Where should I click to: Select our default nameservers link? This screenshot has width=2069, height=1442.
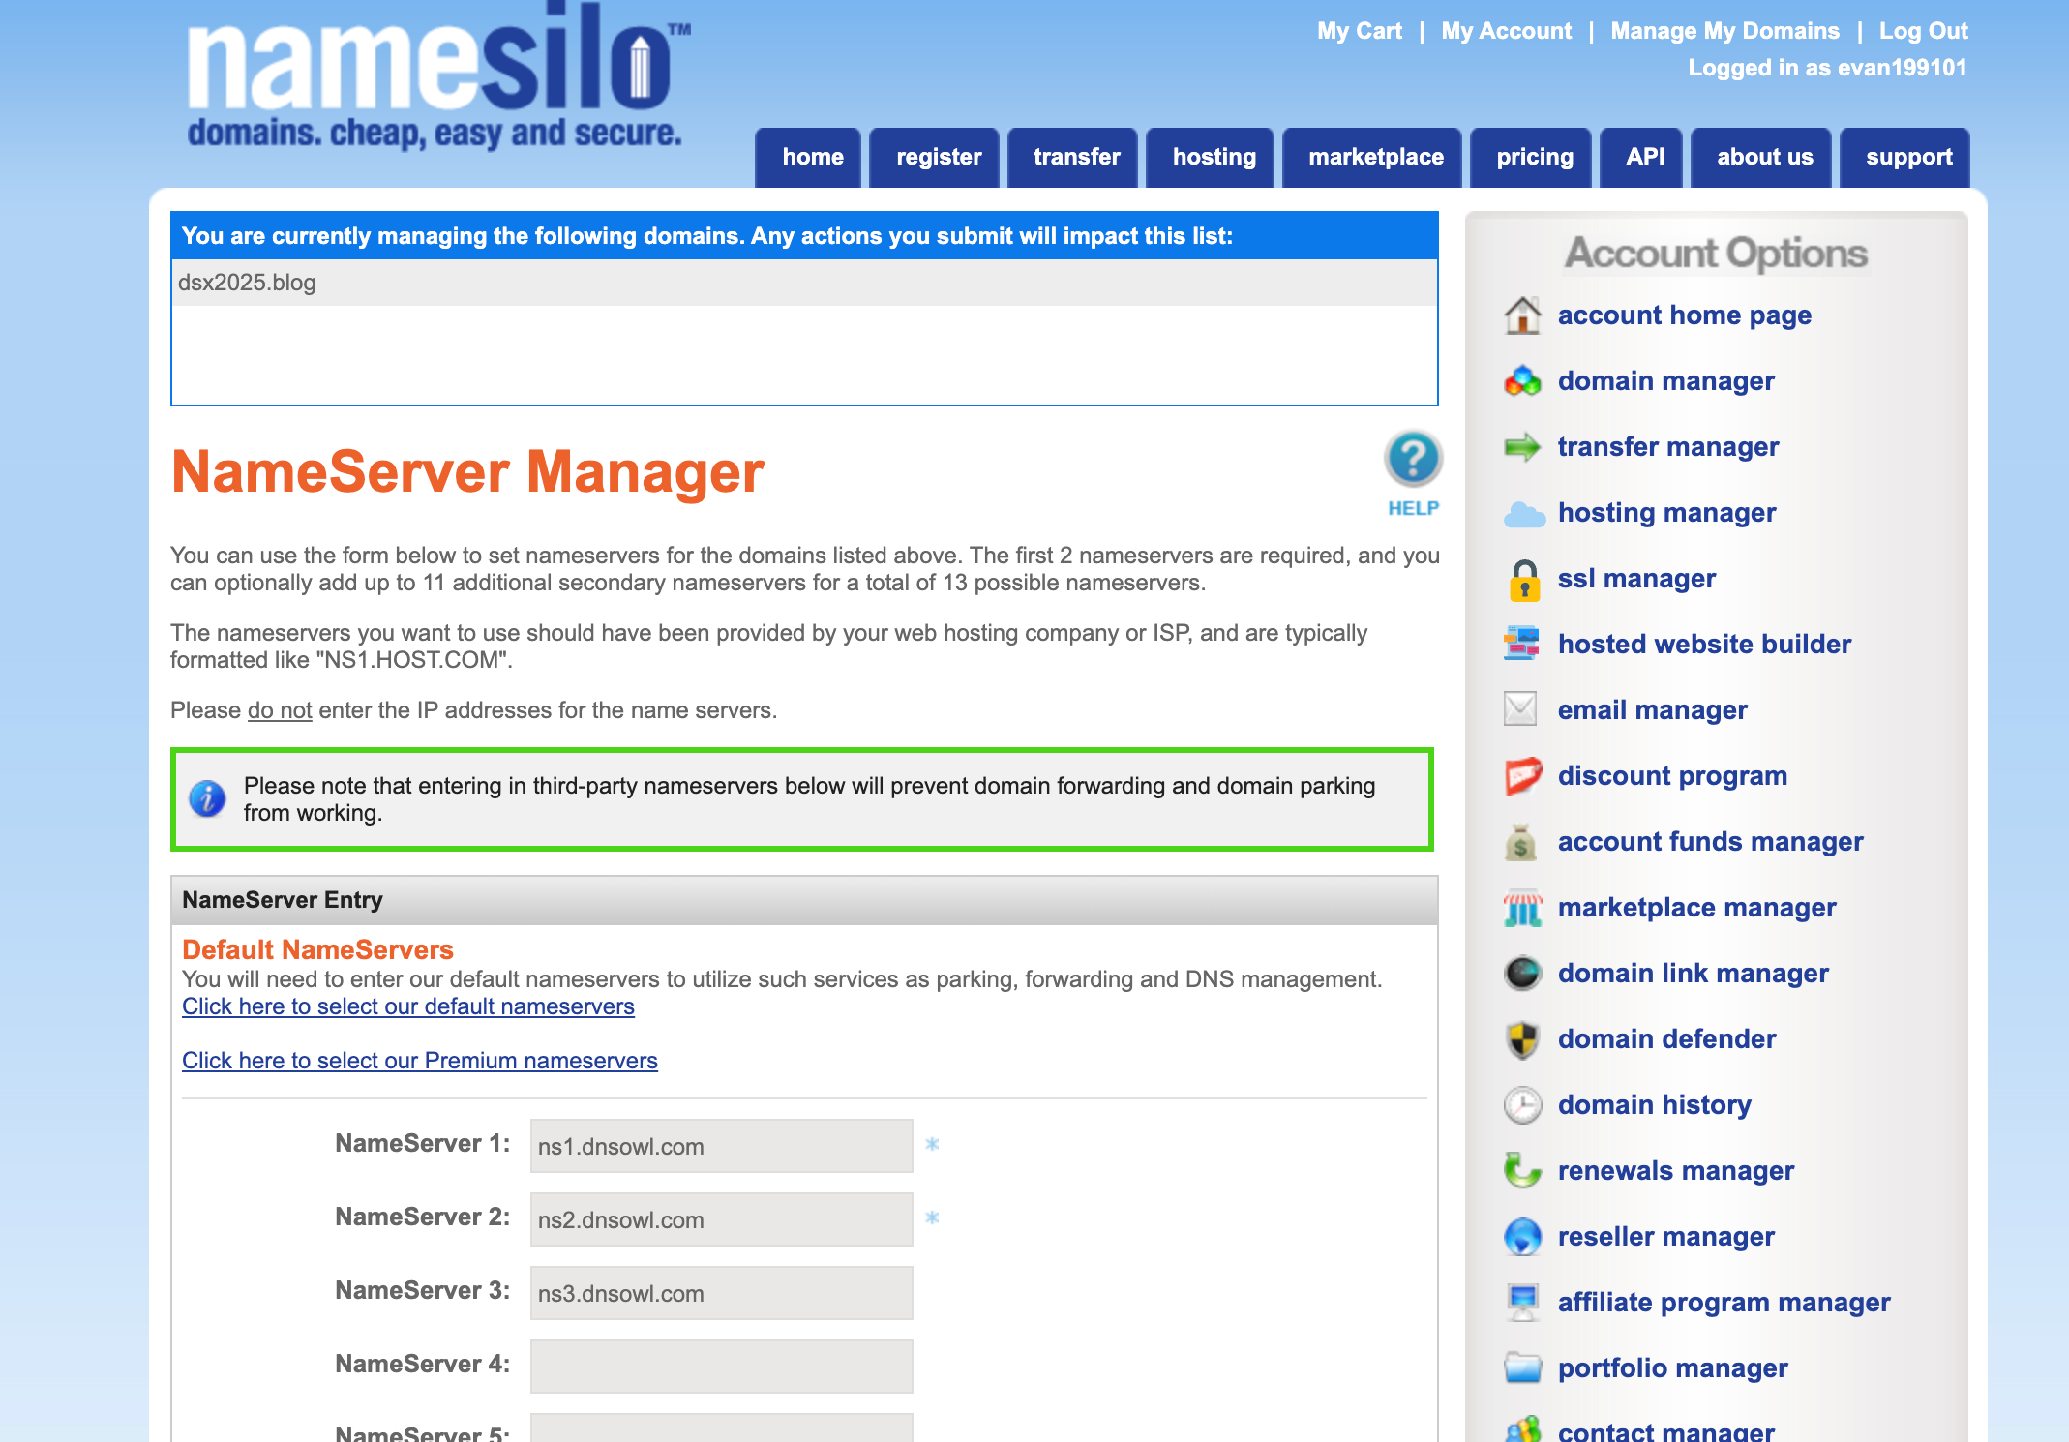(408, 1006)
